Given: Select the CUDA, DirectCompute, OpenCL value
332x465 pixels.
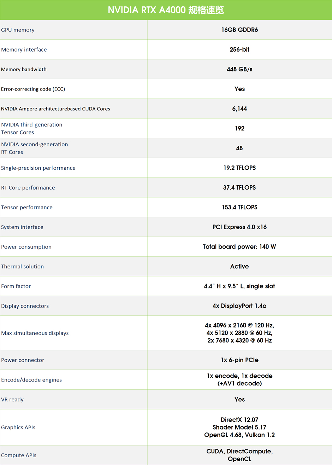Looking at the screenshot, I should tap(239, 455).
